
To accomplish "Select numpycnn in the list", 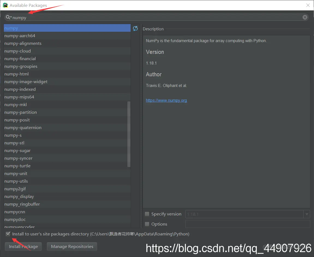I will pyautogui.click(x=67, y=212).
